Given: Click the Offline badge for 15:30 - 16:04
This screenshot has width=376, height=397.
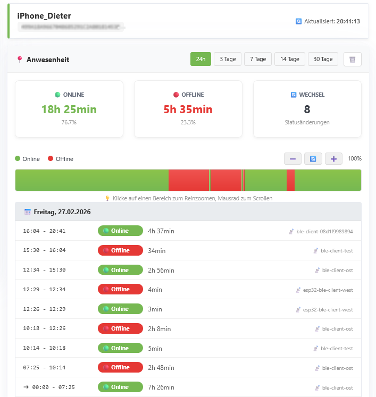Looking at the screenshot, I should 120,250.
